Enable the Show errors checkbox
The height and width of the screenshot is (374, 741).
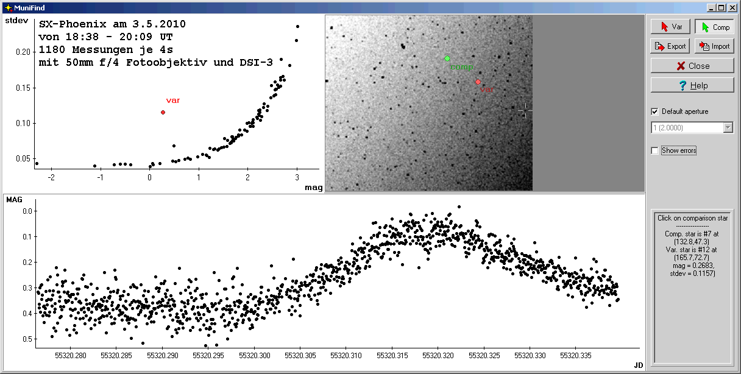[655, 150]
